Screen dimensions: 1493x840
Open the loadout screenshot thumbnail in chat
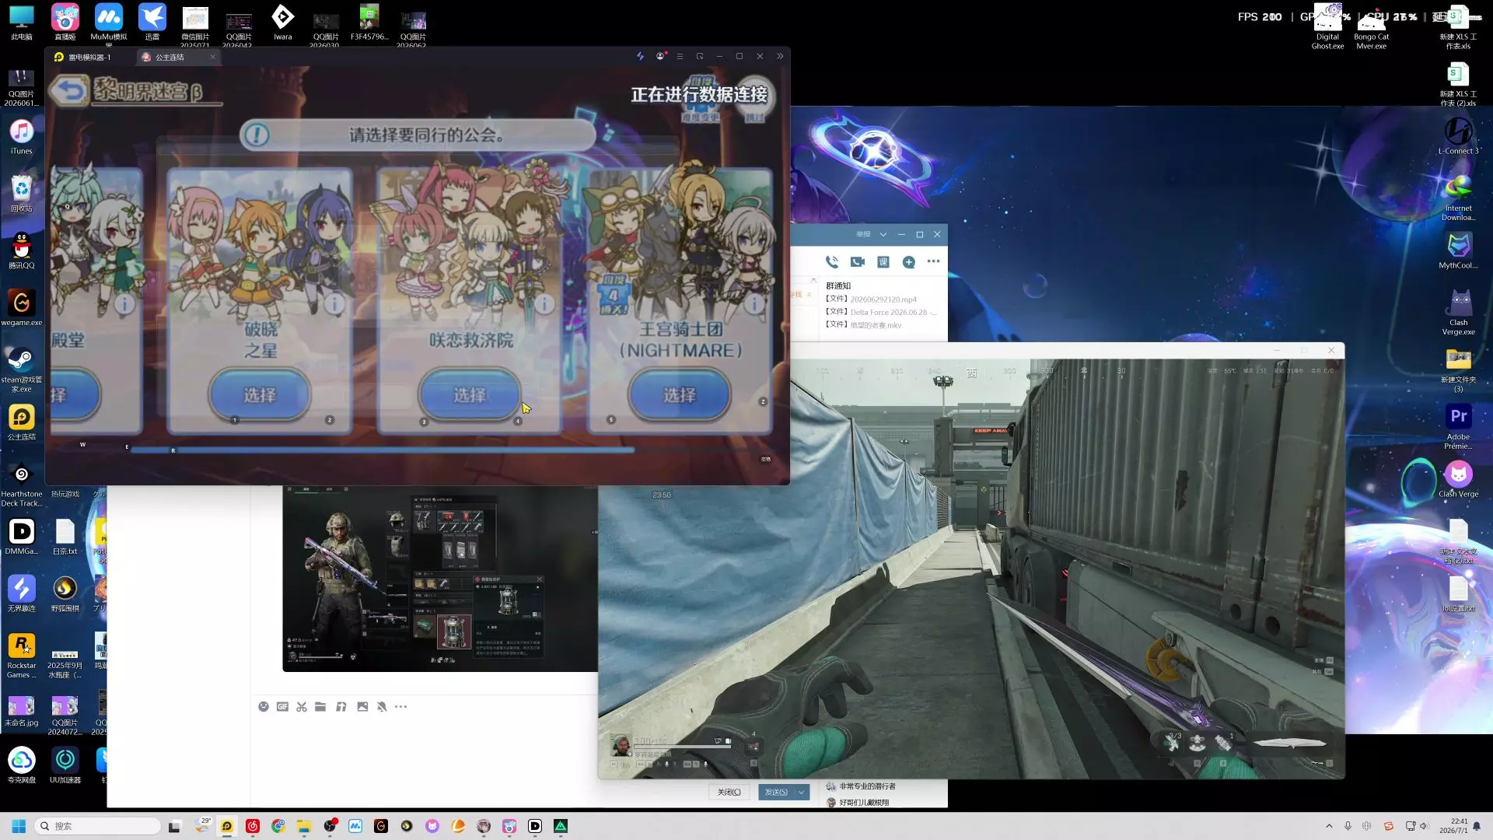click(440, 579)
